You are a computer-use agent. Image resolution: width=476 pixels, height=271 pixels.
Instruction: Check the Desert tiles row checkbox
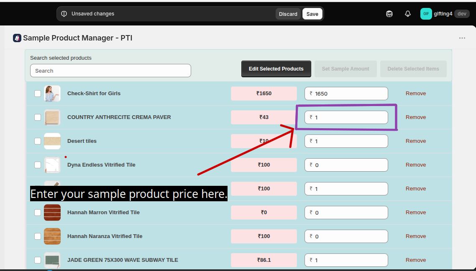(x=38, y=141)
